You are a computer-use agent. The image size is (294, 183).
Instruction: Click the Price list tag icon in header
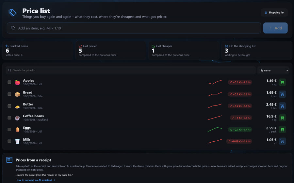point(12,13)
